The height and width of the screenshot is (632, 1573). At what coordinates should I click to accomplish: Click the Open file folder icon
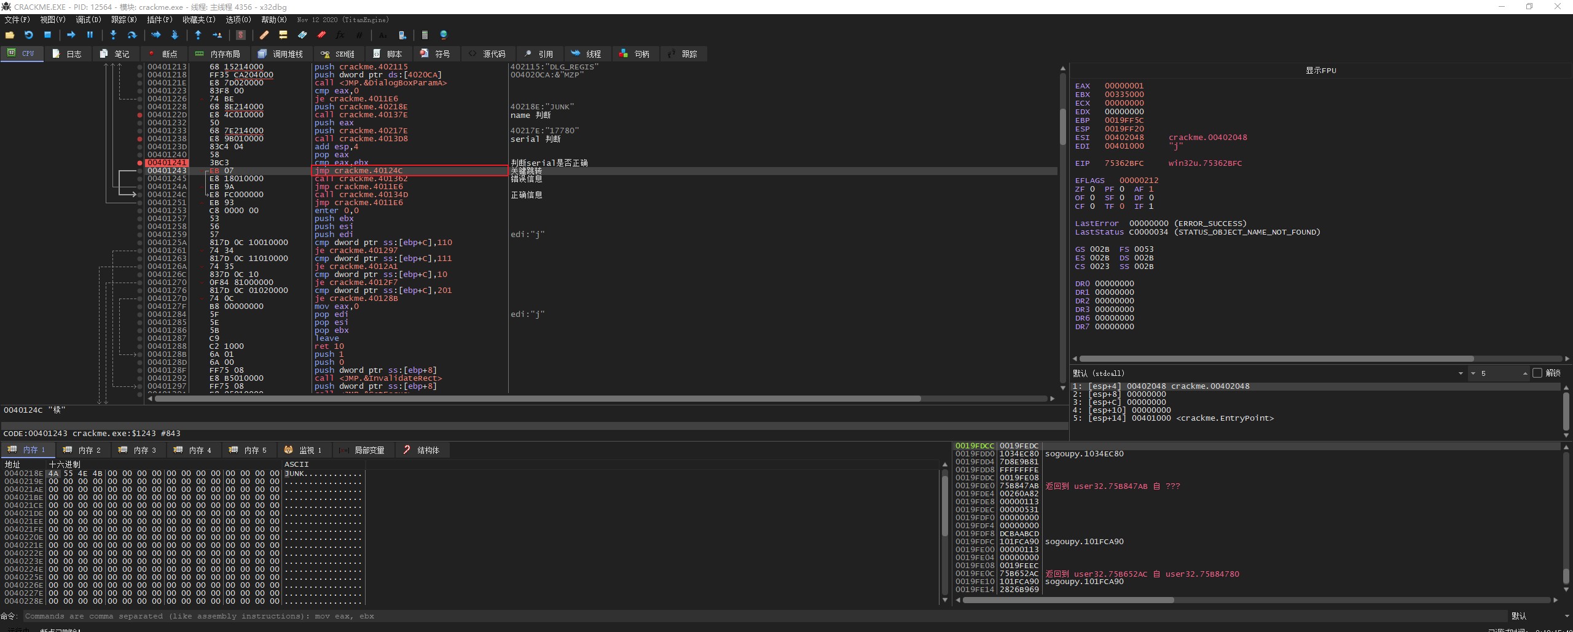tap(10, 35)
